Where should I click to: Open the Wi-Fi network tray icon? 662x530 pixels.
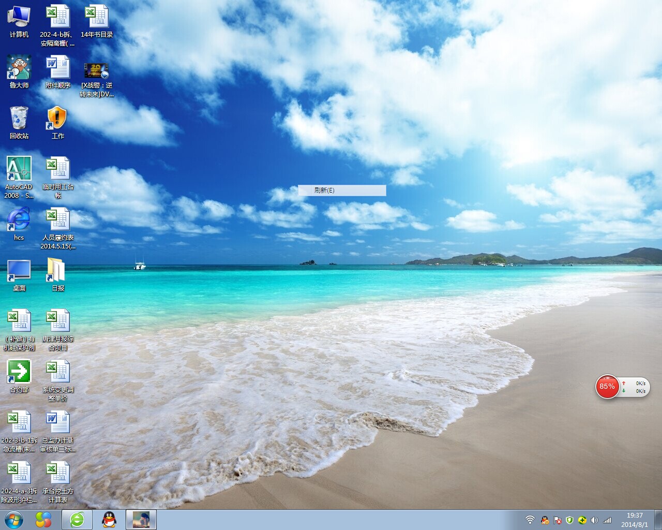click(530, 520)
